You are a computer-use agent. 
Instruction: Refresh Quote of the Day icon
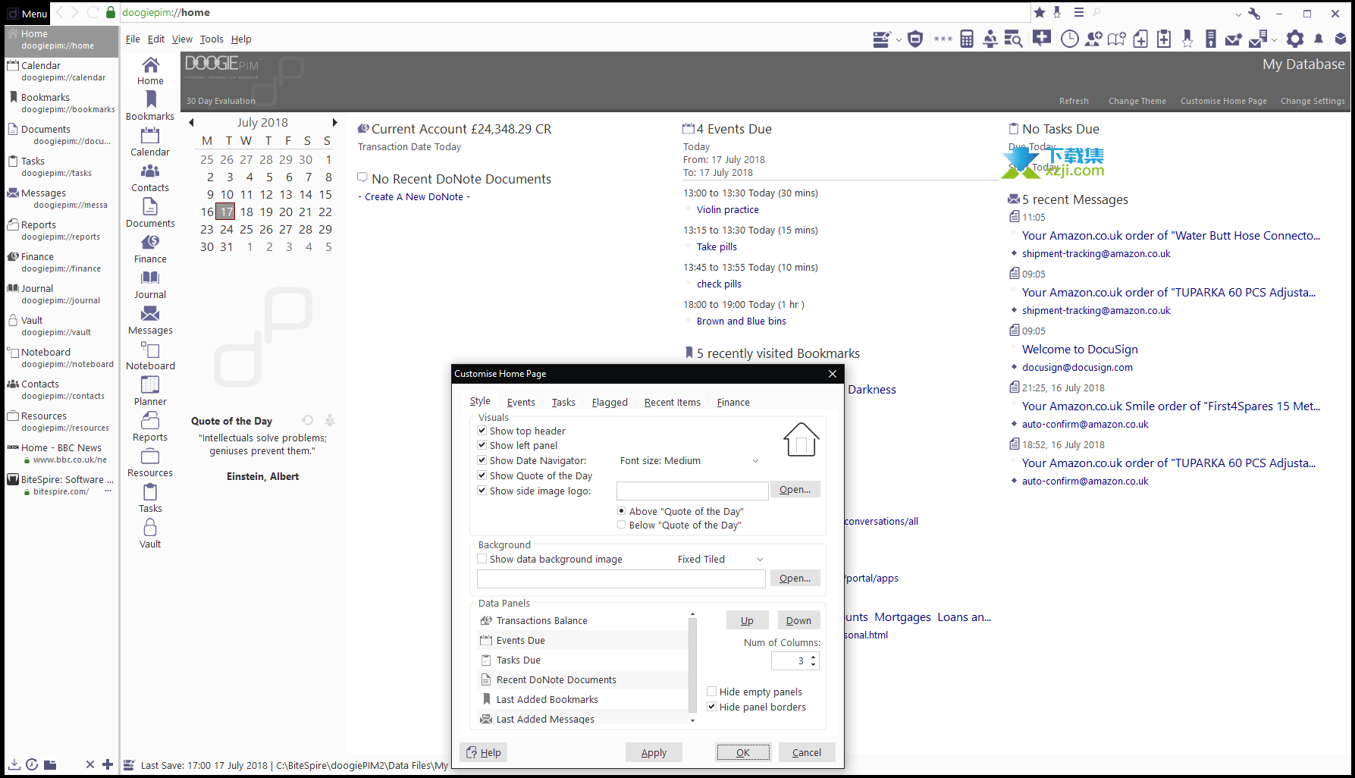point(307,420)
